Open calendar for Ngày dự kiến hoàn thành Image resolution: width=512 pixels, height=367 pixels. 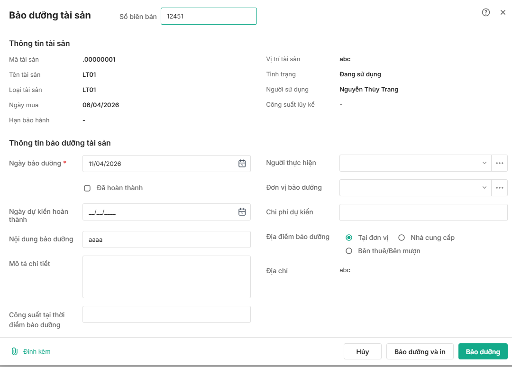(242, 212)
